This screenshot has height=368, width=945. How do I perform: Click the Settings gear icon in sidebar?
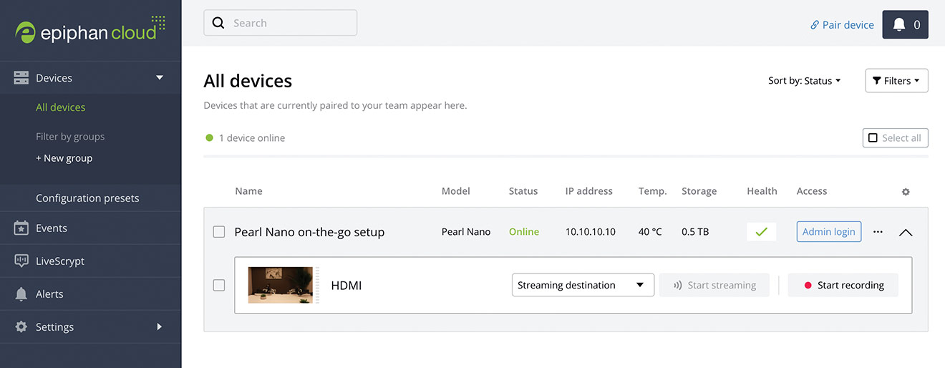(21, 327)
